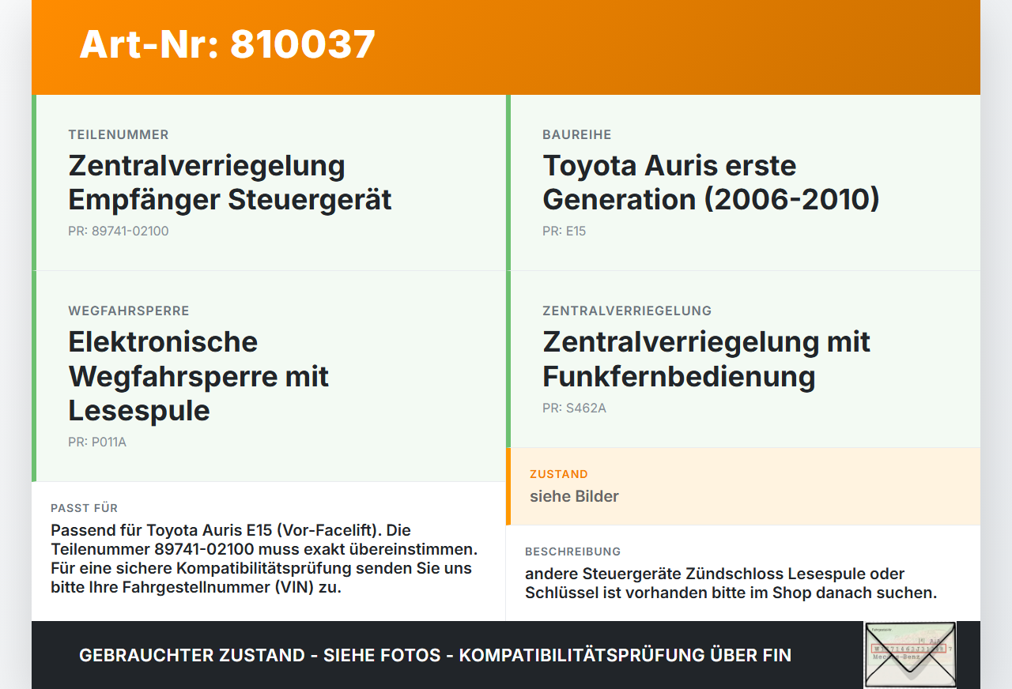Click the Art-Nr: 810037 heading
The height and width of the screenshot is (689, 1012).
point(228,44)
